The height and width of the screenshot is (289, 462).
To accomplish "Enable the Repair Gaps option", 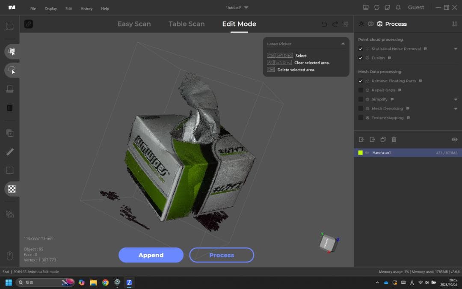I will point(360,90).
